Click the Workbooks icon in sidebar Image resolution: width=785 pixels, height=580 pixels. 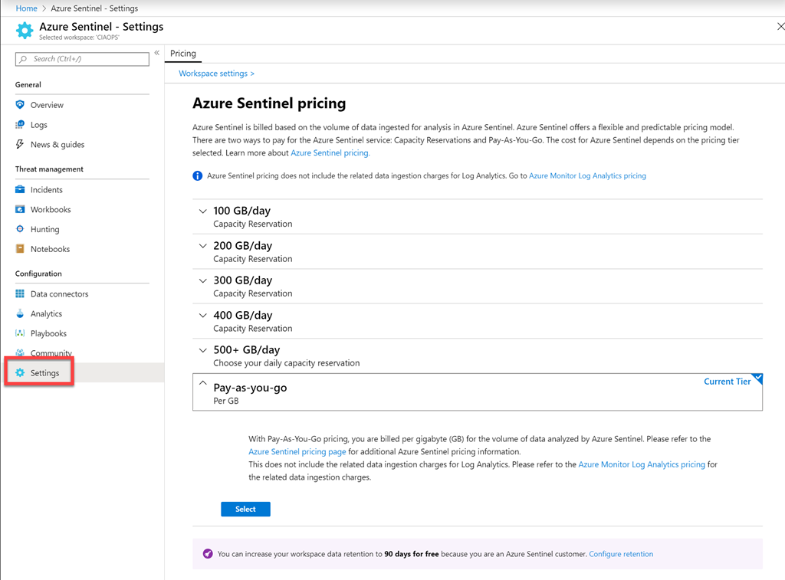[20, 210]
